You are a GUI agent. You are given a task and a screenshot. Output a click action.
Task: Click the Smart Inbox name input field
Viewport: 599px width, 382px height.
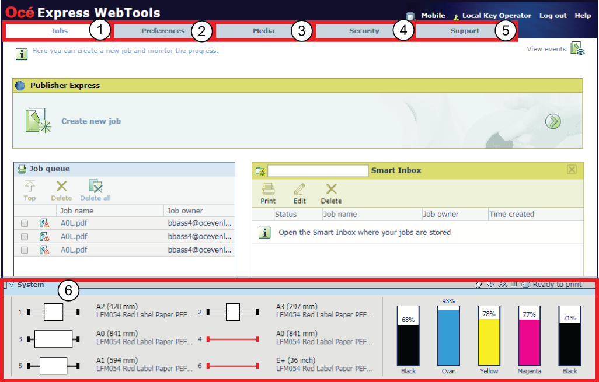click(318, 170)
